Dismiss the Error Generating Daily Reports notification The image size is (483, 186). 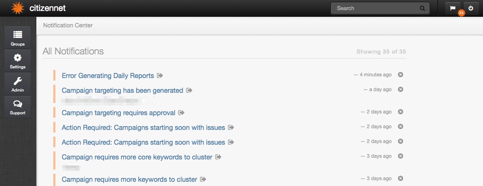(x=401, y=75)
